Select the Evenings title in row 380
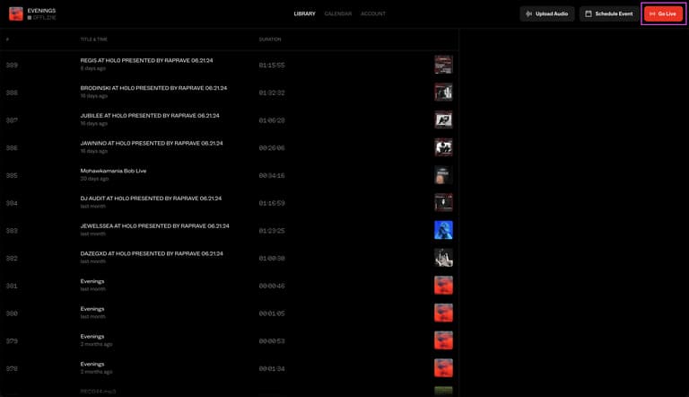The height and width of the screenshot is (397, 689). (x=92, y=309)
